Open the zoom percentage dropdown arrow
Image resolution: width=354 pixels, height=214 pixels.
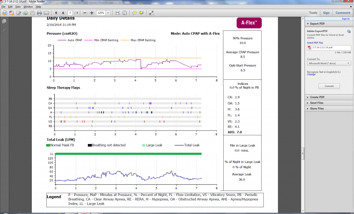108,13
